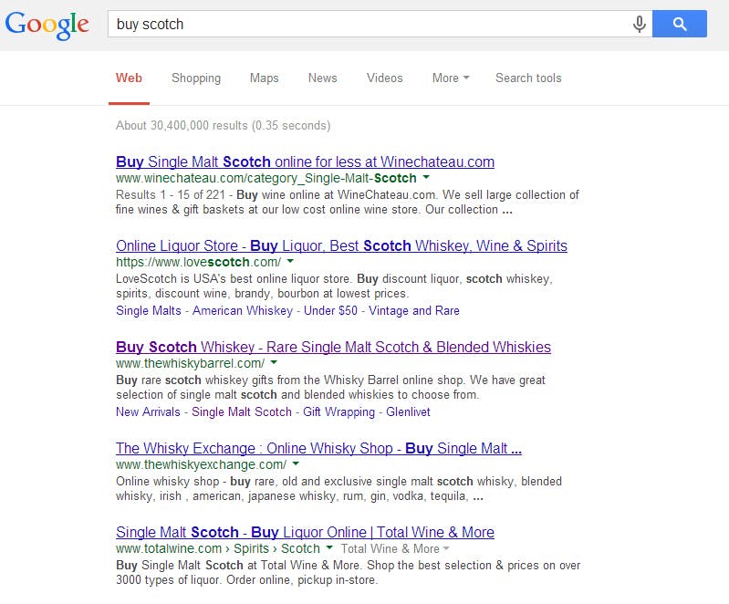The image size is (729, 604).
Task: Expand arrow next to lovescotch.com URL
Action: pyautogui.click(x=290, y=261)
